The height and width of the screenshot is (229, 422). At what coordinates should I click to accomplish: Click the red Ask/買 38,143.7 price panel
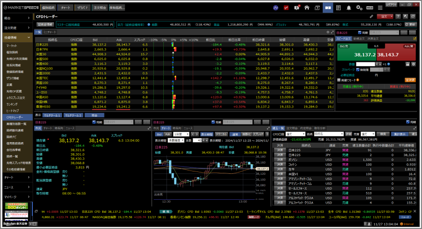(396, 52)
